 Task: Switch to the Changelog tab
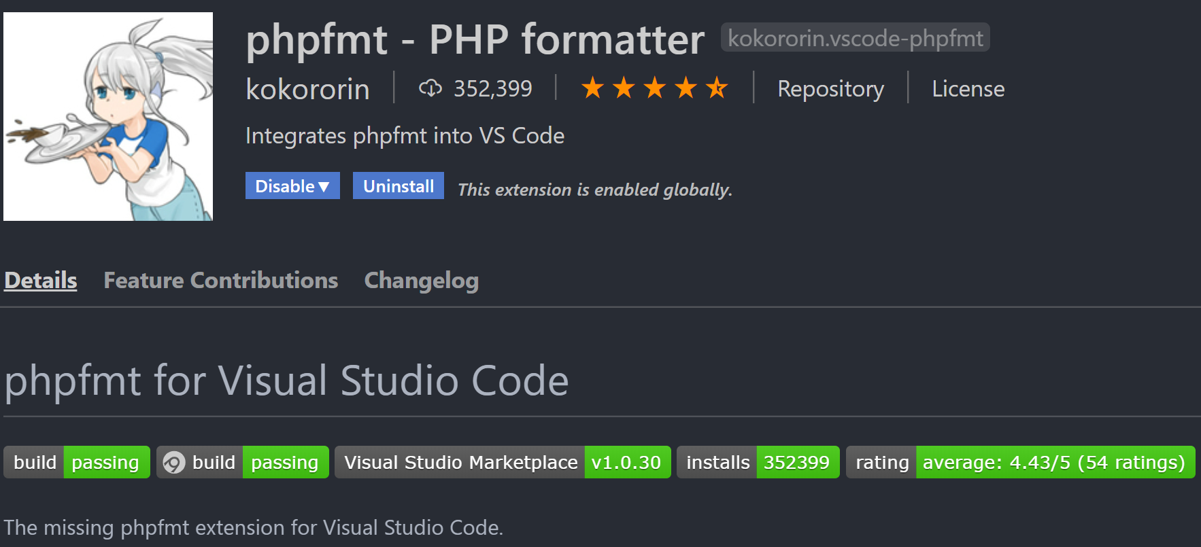point(422,281)
